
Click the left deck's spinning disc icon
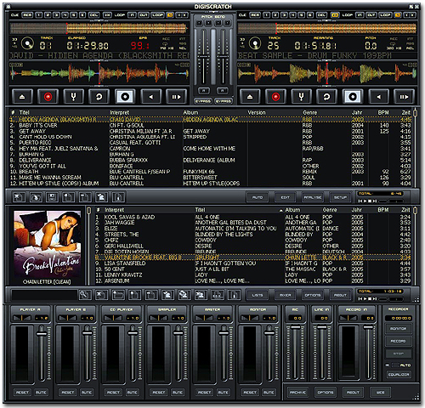(x=27, y=43)
